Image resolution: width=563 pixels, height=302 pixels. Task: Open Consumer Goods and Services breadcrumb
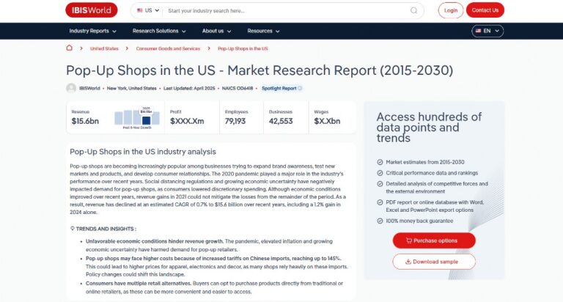pos(168,48)
